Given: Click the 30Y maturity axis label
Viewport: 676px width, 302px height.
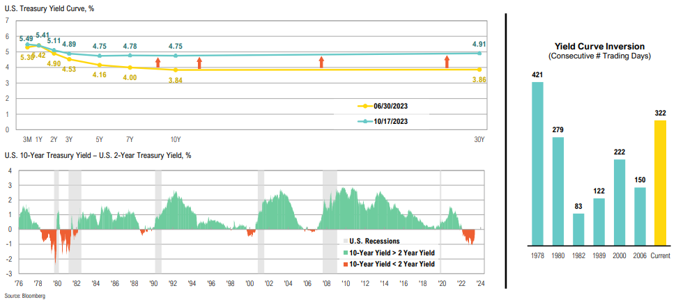Looking at the screenshot, I should (479, 140).
